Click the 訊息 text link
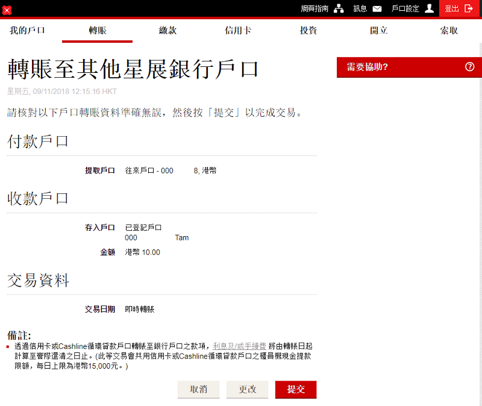 tap(360, 8)
